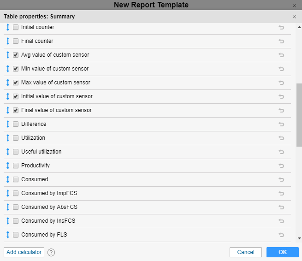302x261 pixels.
Task: Click the reorder handle for Initial counter
Action: [x=8, y=27]
